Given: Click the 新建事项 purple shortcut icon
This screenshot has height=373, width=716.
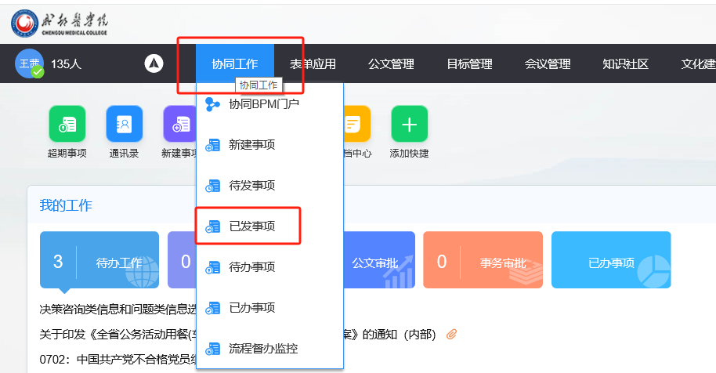Looking at the screenshot, I should point(180,124).
